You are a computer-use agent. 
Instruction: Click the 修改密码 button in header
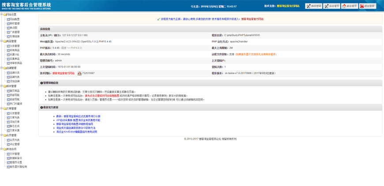pyautogui.click(x=313, y=6)
